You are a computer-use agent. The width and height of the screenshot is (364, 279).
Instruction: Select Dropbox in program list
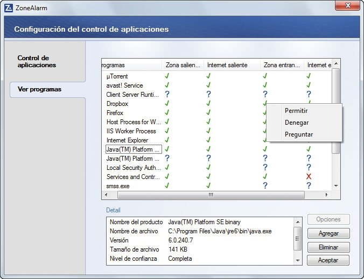point(117,104)
